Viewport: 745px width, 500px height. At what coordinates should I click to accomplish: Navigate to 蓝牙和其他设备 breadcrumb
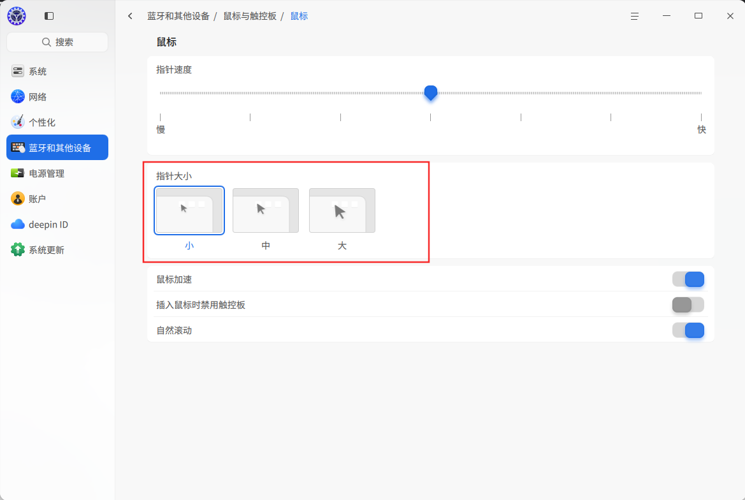pos(178,16)
